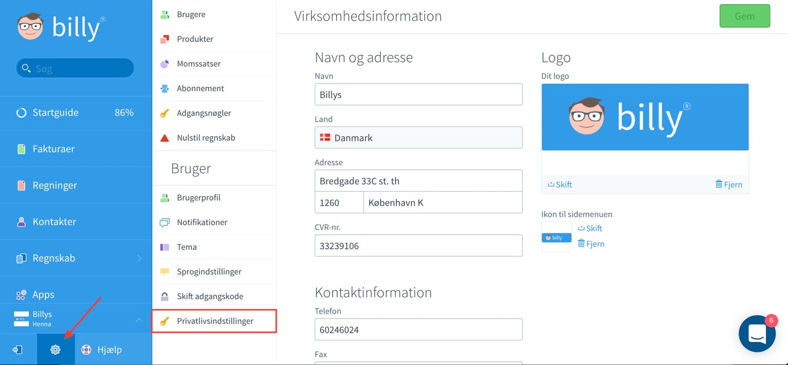Open the Startguide menu item
Image resolution: width=788 pixels, height=365 pixels.
[x=76, y=112]
